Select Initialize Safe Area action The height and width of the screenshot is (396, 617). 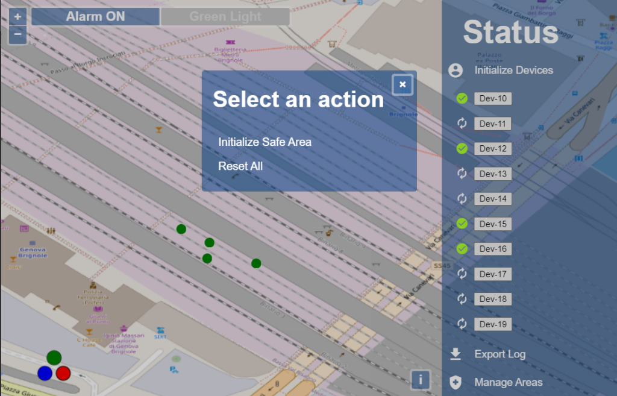click(265, 142)
